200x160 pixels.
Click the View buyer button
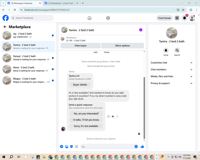(80, 46)
